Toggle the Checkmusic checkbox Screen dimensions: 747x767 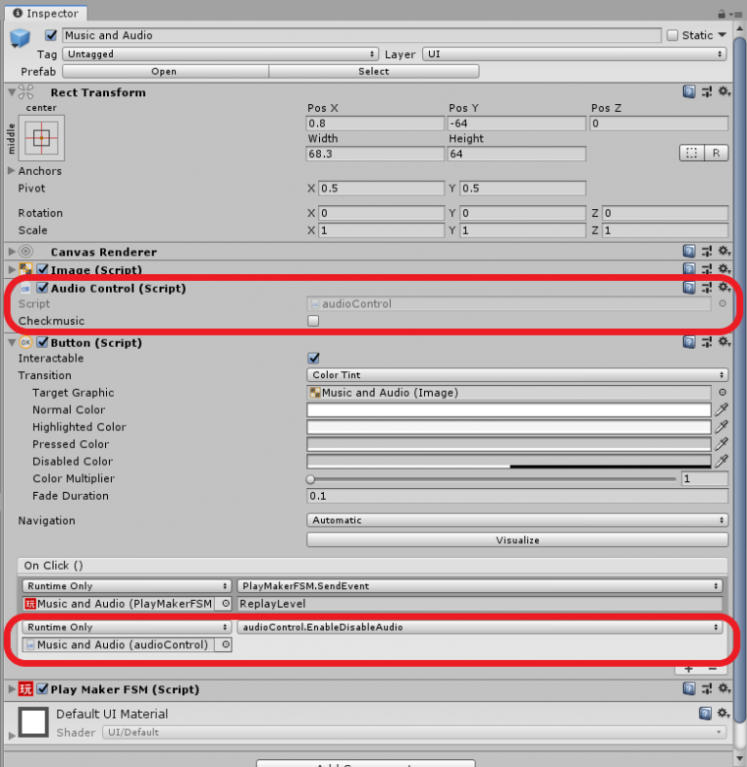tap(313, 321)
